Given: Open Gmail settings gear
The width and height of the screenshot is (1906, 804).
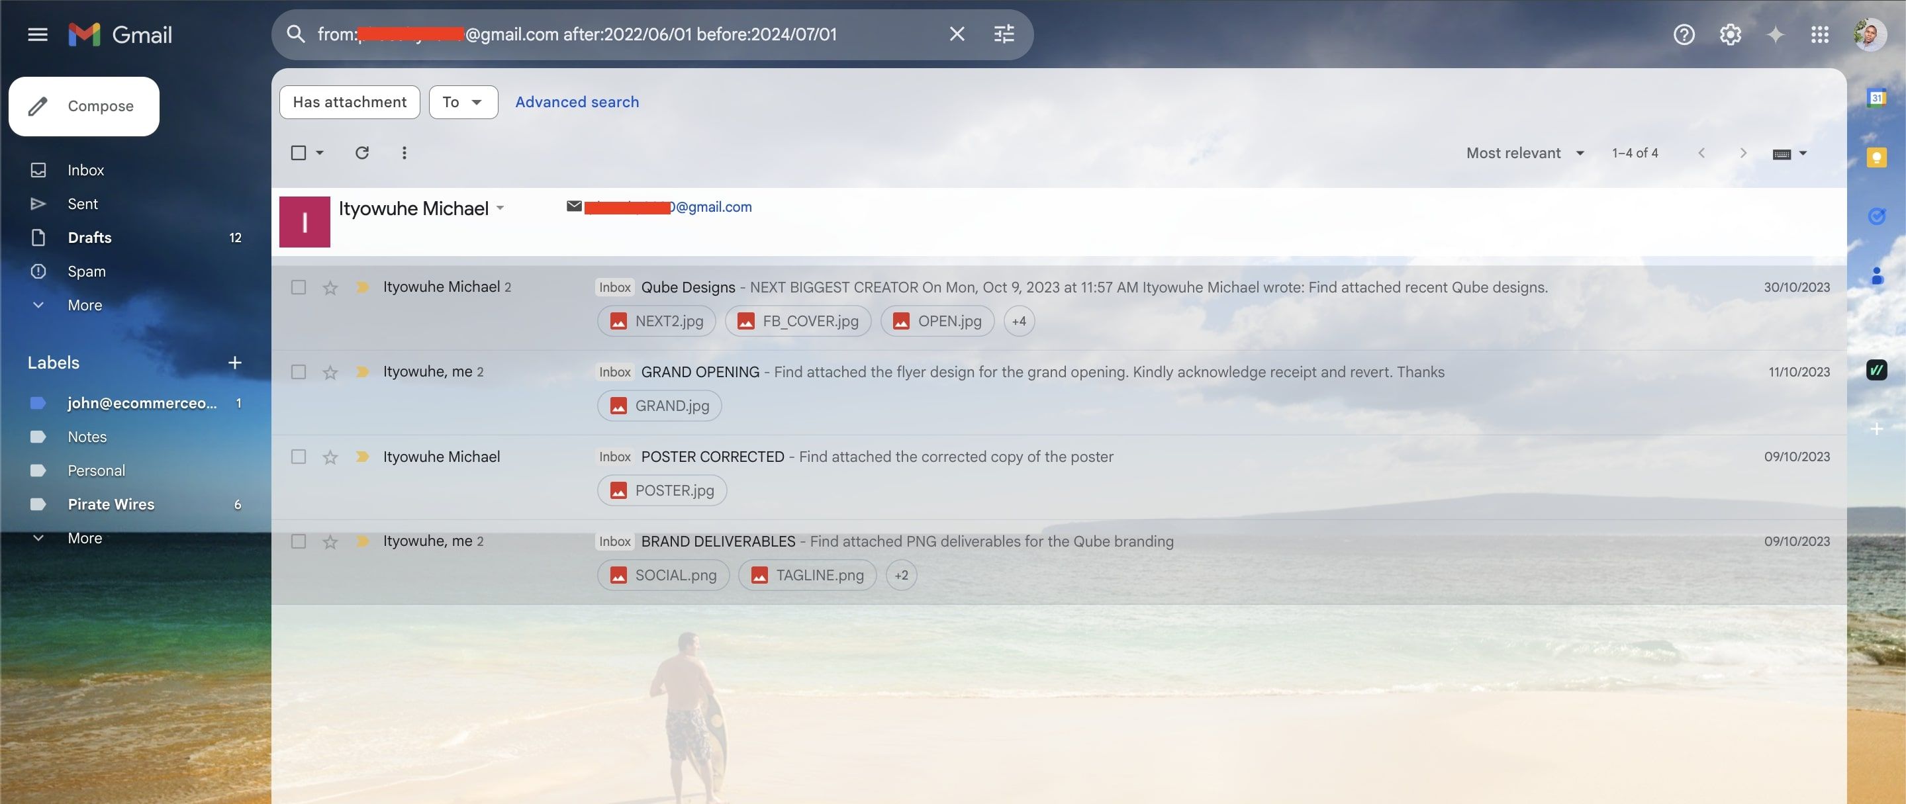Looking at the screenshot, I should [1729, 35].
